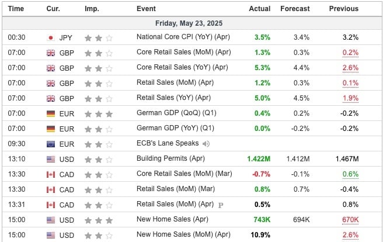
Task: Click revised previous value 1.9% for Retail Sales (YoY)
Action: pos(350,98)
